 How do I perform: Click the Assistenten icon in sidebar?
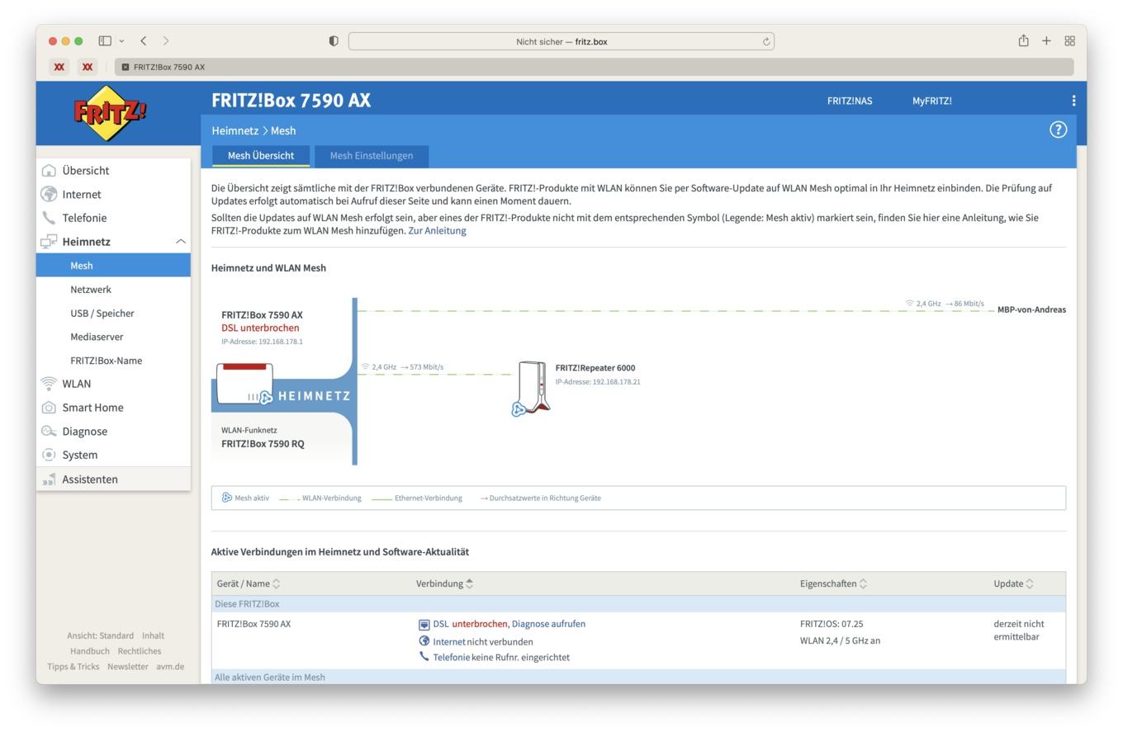pyautogui.click(x=49, y=479)
